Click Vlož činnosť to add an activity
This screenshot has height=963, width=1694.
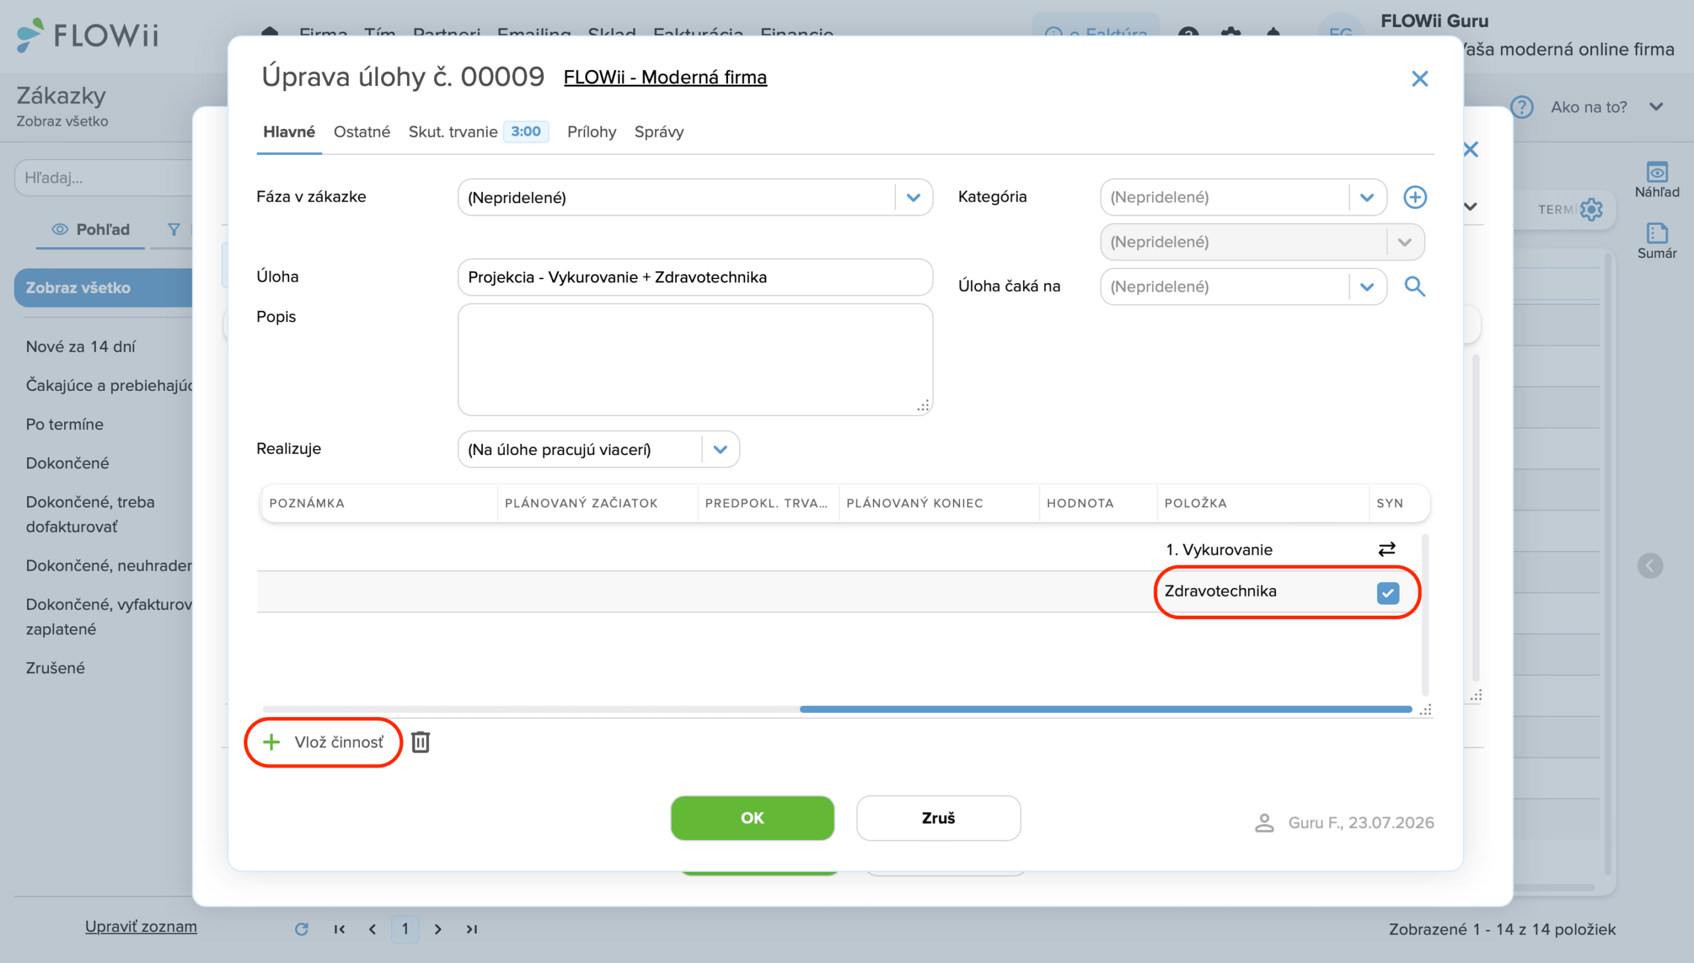click(x=324, y=742)
